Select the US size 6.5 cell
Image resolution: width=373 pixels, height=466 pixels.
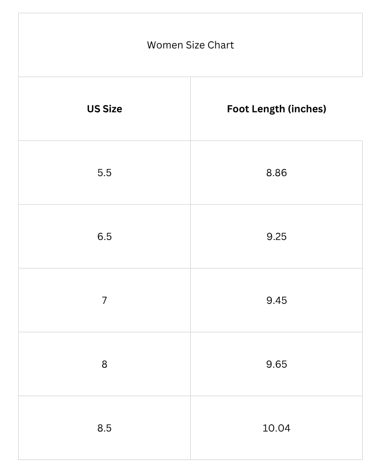[x=104, y=237]
